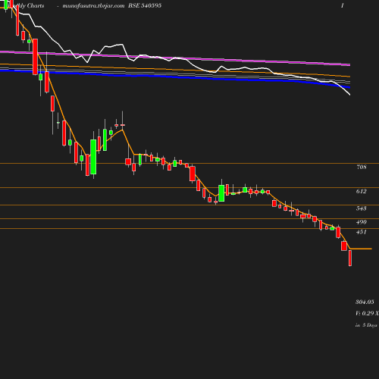Click the 612 price level label
The width and height of the screenshot is (379, 379).
tap(362, 191)
